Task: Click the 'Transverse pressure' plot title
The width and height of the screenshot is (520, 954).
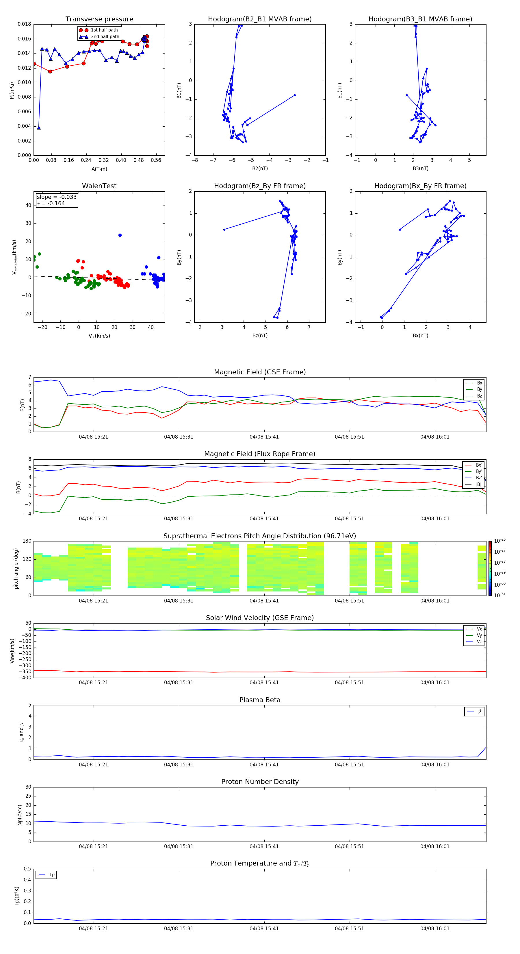Action: point(99,19)
